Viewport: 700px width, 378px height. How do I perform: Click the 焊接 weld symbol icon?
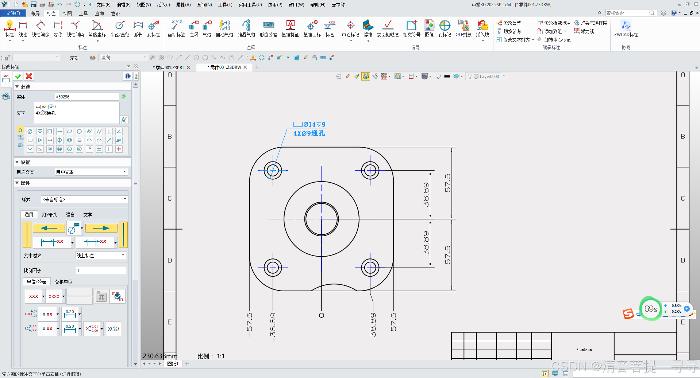tap(368, 29)
